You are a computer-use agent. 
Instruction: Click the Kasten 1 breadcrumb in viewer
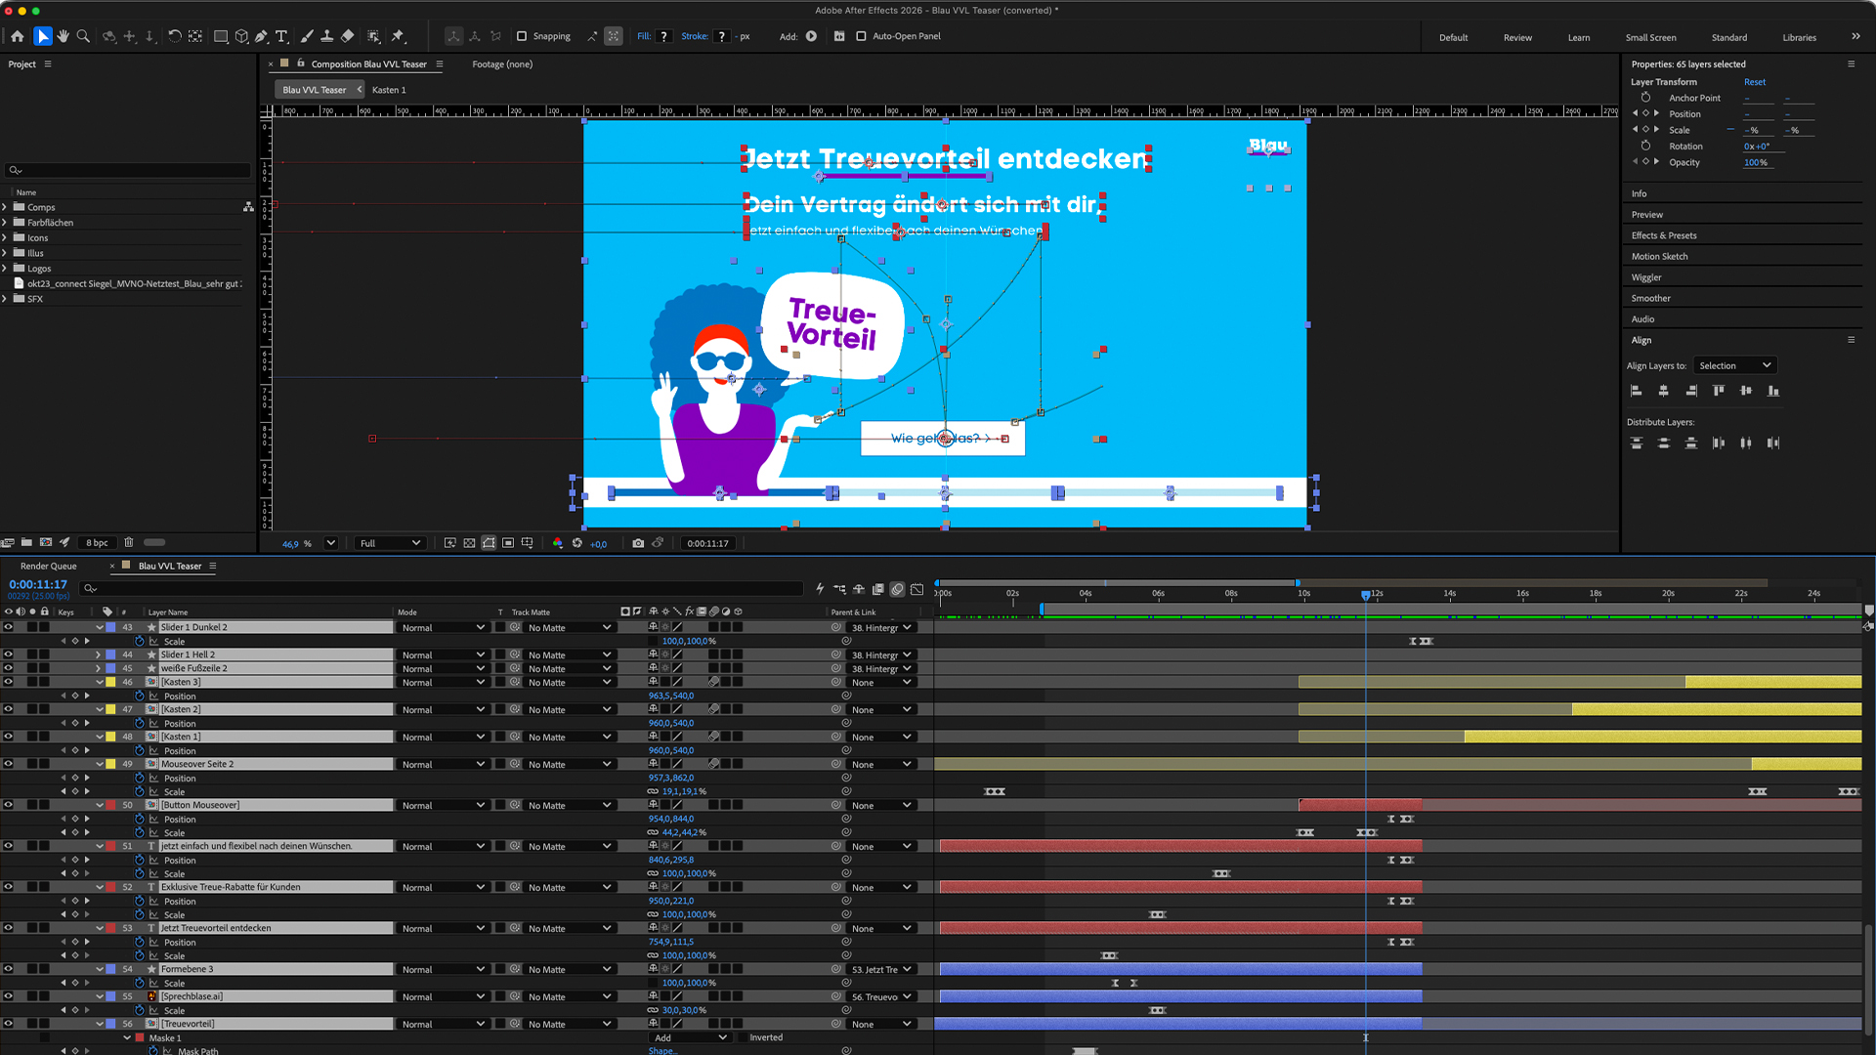pos(389,90)
